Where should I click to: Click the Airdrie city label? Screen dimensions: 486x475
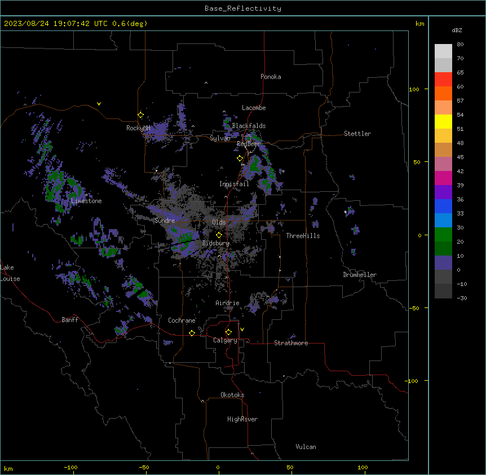(227, 303)
